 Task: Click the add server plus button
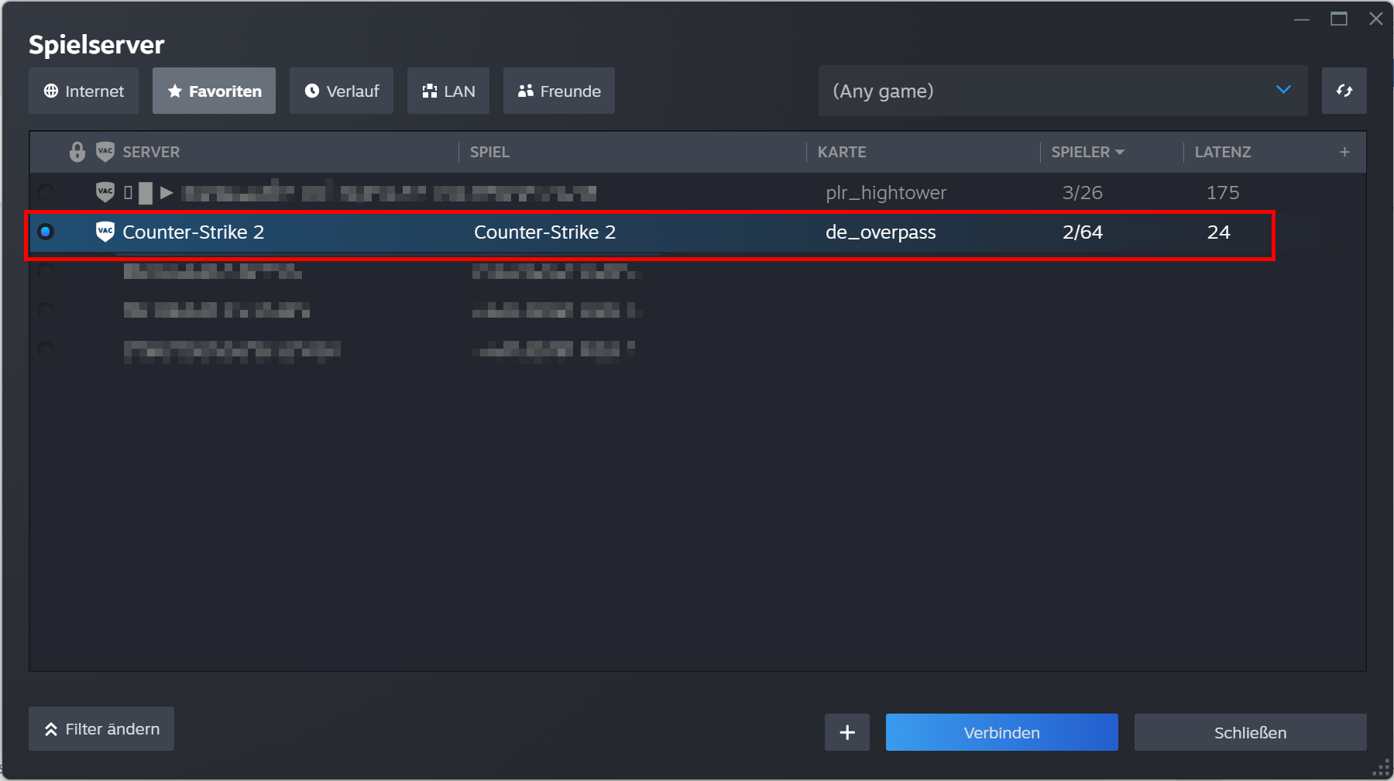[846, 732]
